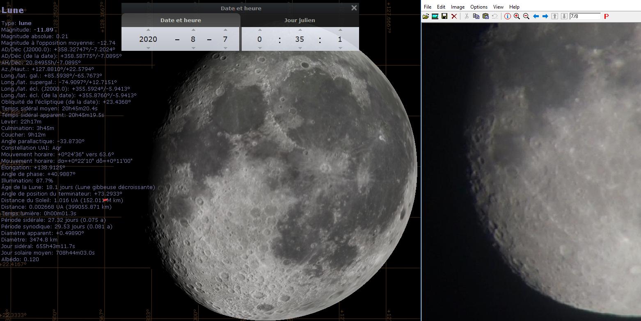The width and height of the screenshot is (641, 321).
Task: Click the red X delete icon
Action: (x=454, y=16)
